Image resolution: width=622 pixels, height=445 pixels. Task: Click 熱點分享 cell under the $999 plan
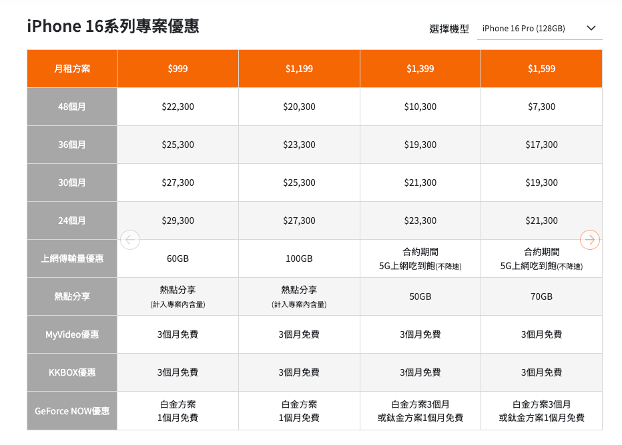click(178, 296)
